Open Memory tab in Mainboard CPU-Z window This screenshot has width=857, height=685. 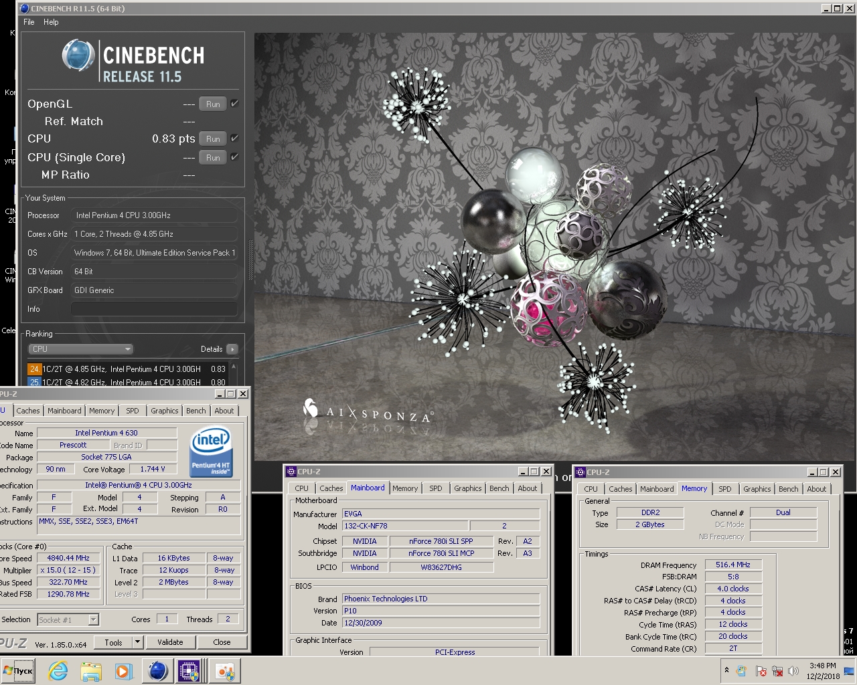click(405, 488)
